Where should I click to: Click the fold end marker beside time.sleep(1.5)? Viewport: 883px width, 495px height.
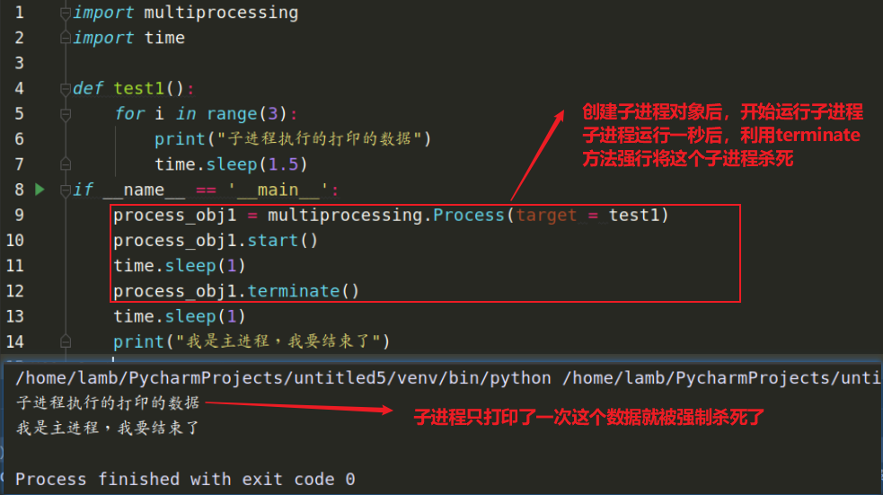click(x=65, y=164)
